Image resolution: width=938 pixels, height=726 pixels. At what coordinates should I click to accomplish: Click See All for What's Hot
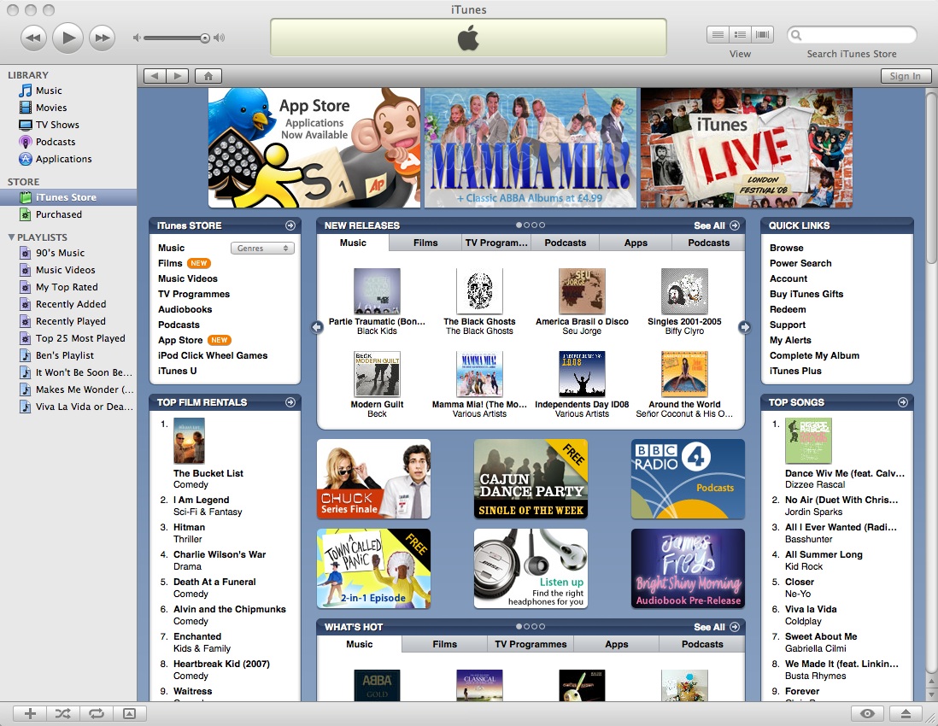[716, 627]
